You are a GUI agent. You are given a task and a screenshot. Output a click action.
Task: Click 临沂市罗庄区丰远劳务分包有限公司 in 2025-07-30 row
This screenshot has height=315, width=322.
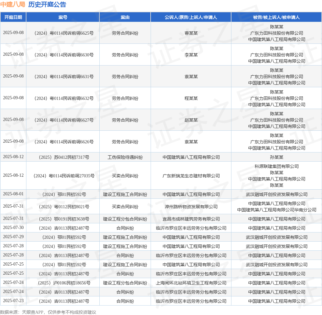coord(191,228)
